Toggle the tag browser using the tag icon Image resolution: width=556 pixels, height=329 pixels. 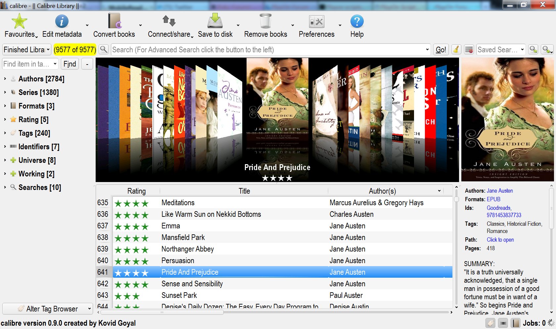490,323
